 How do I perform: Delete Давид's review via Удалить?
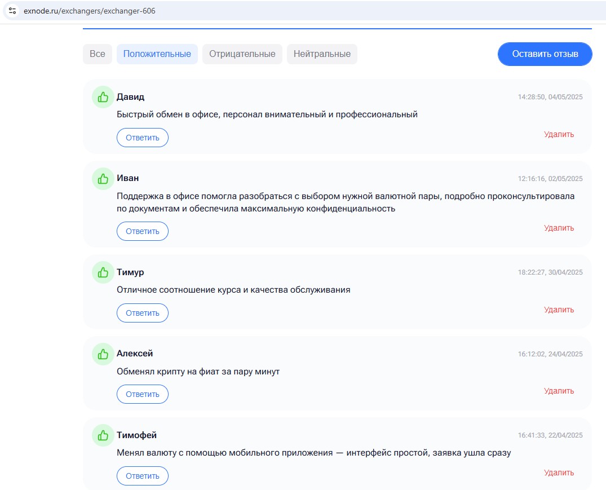point(559,134)
